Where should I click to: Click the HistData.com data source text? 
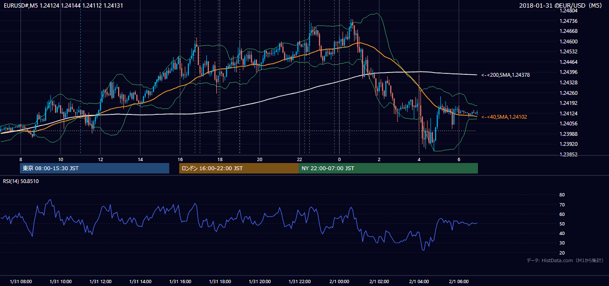pyautogui.click(x=565, y=260)
